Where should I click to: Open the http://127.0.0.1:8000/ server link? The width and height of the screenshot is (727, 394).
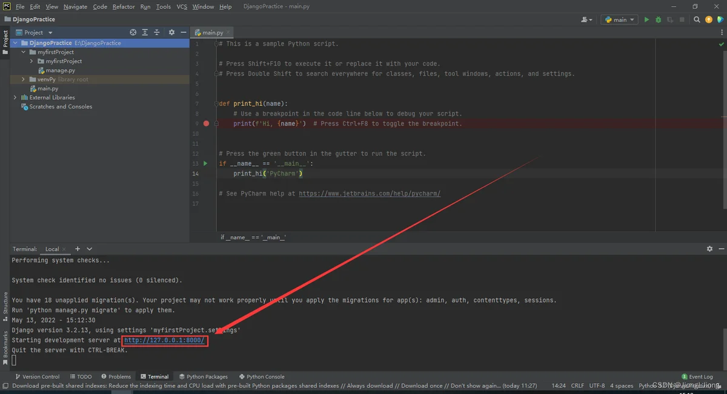165,340
